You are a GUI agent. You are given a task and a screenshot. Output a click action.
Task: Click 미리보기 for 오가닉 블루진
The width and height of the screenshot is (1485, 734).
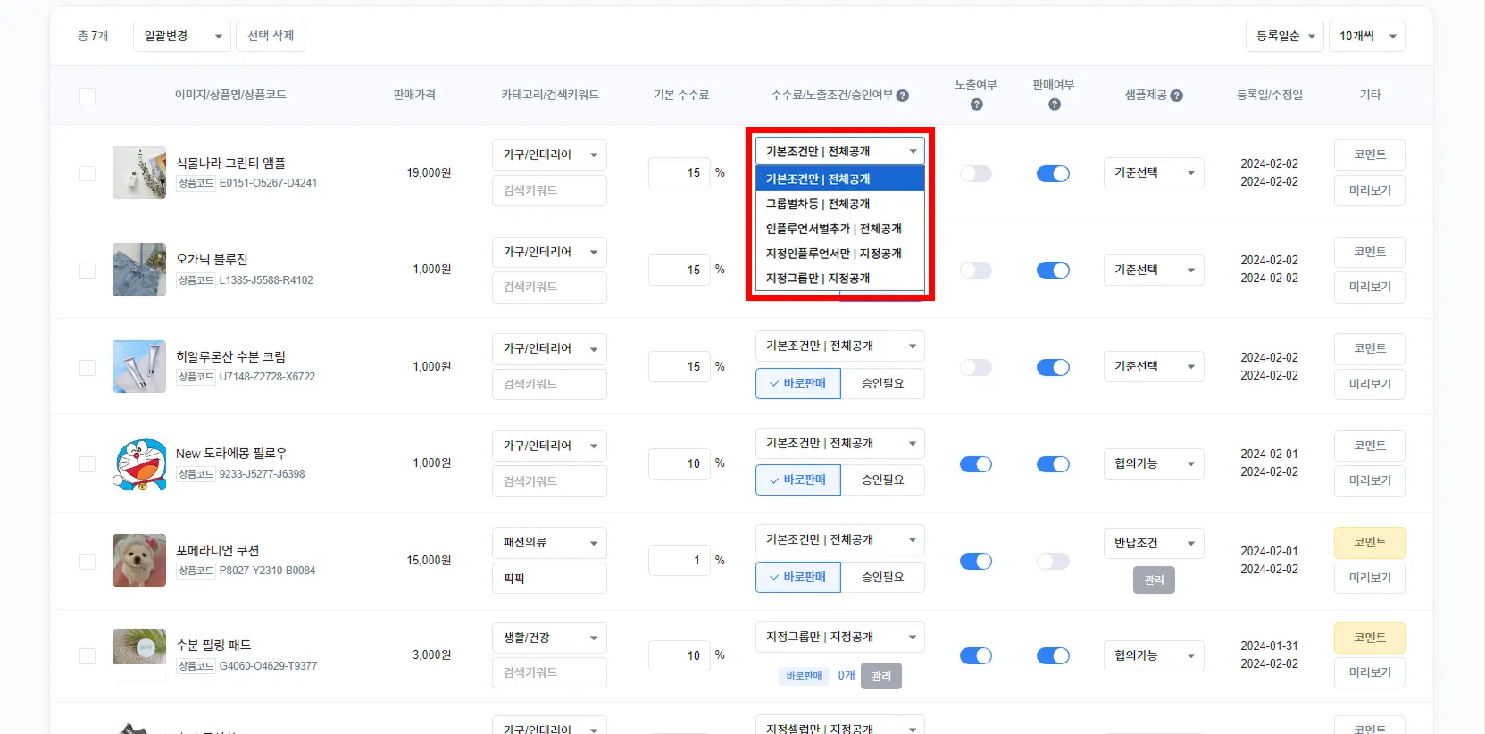[1370, 288]
